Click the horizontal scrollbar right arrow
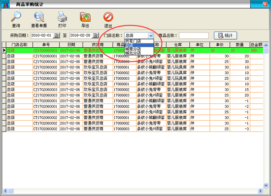The width and height of the screenshot is (271, 196). pyautogui.click(x=260, y=191)
